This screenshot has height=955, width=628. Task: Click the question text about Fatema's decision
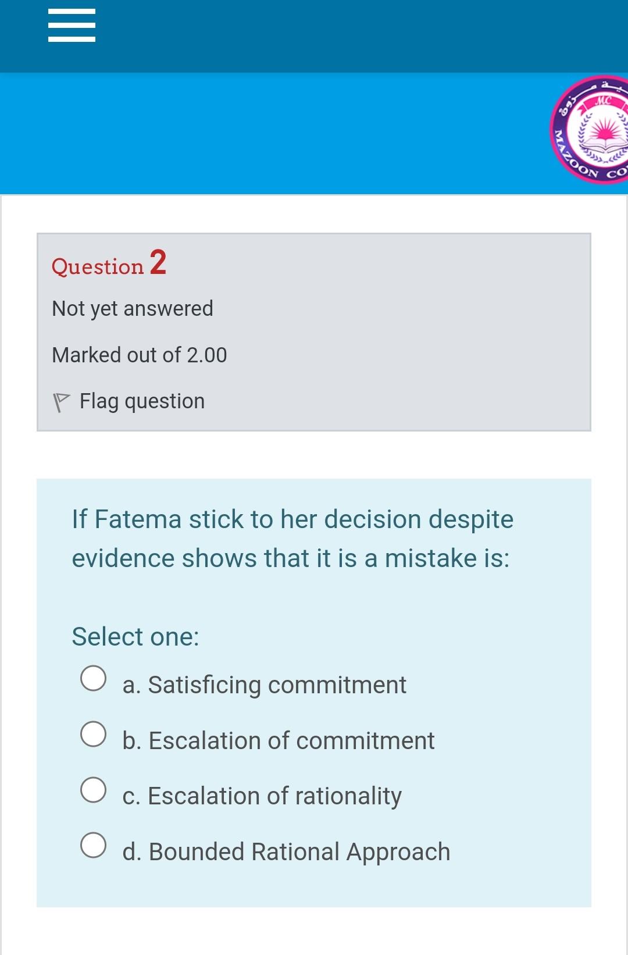[x=290, y=538]
